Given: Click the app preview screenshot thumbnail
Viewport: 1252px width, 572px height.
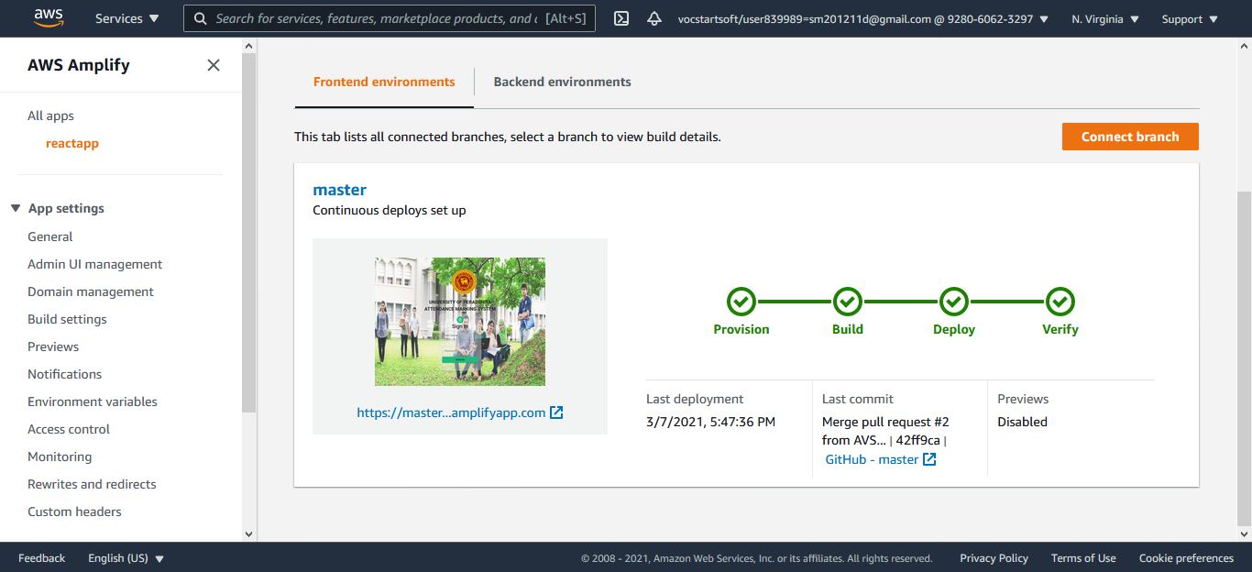Looking at the screenshot, I should (460, 322).
